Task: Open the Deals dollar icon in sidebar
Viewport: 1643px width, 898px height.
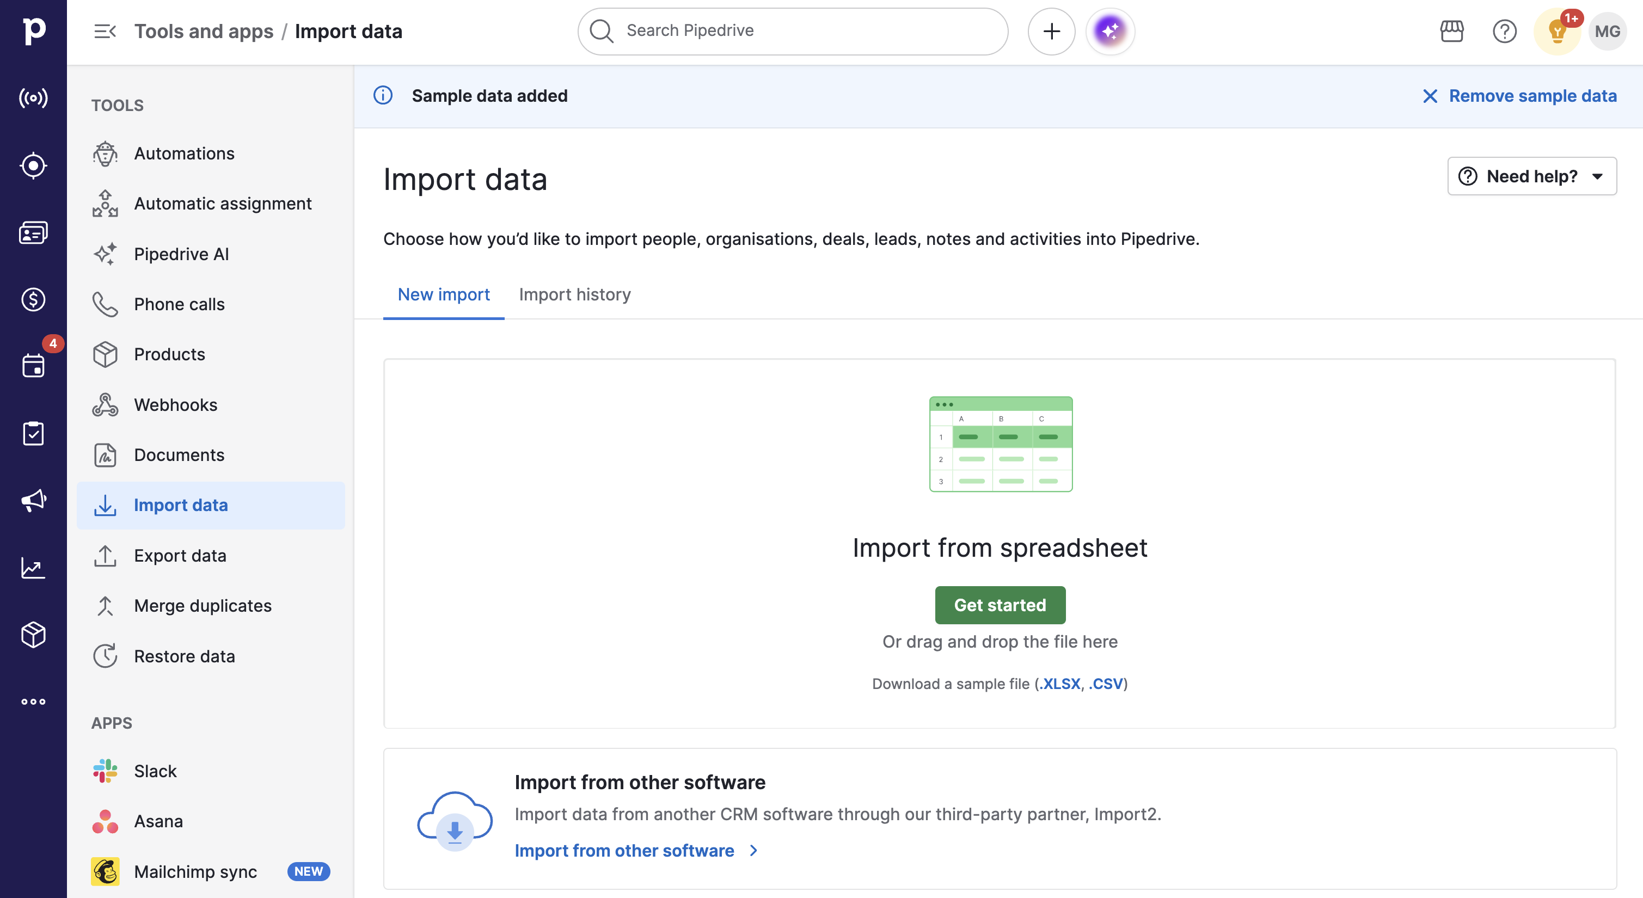Action: coord(33,299)
